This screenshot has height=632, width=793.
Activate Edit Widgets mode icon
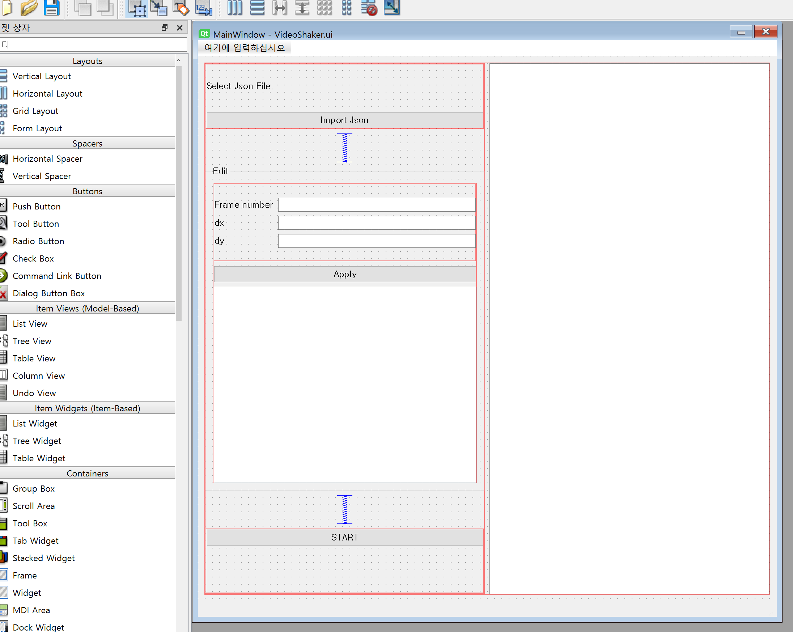[x=137, y=8]
